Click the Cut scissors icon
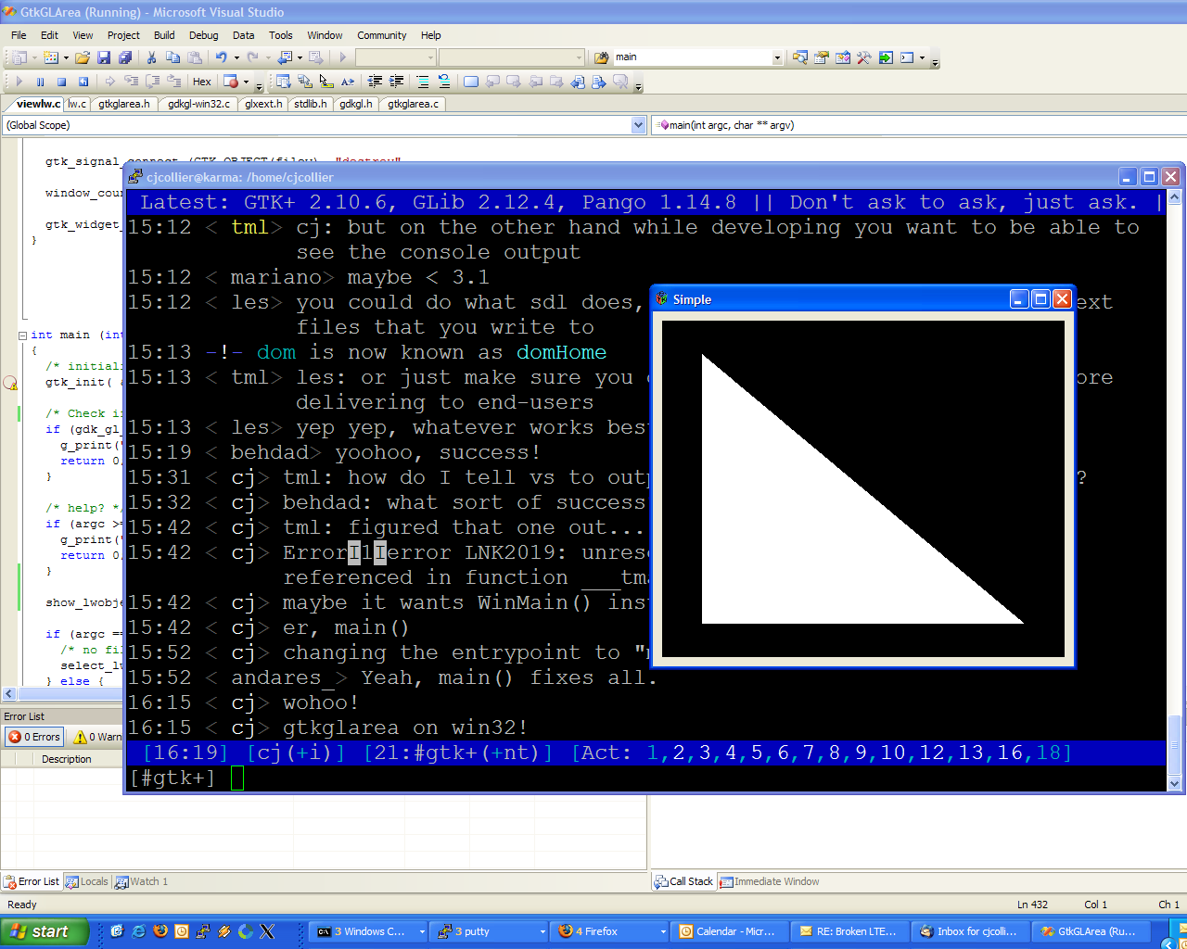The width and height of the screenshot is (1187, 949). (x=152, y=57)
